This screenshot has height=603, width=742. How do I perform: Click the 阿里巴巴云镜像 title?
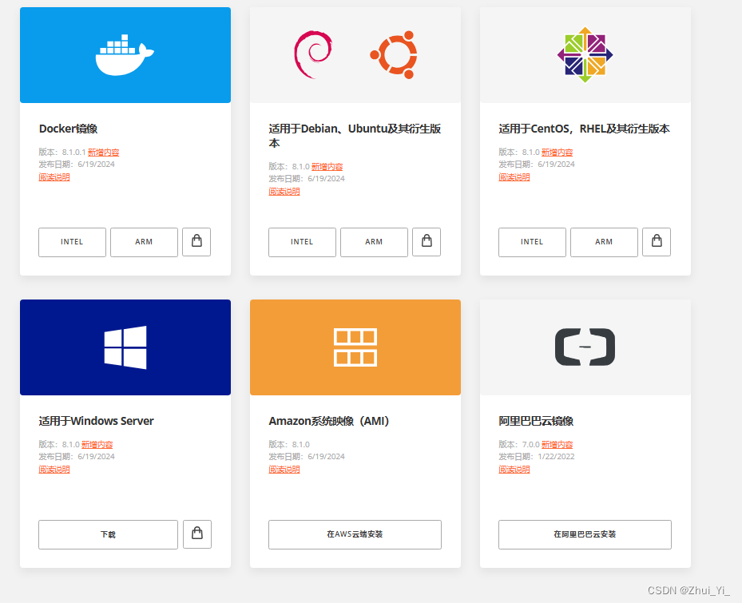click(536, 421)
